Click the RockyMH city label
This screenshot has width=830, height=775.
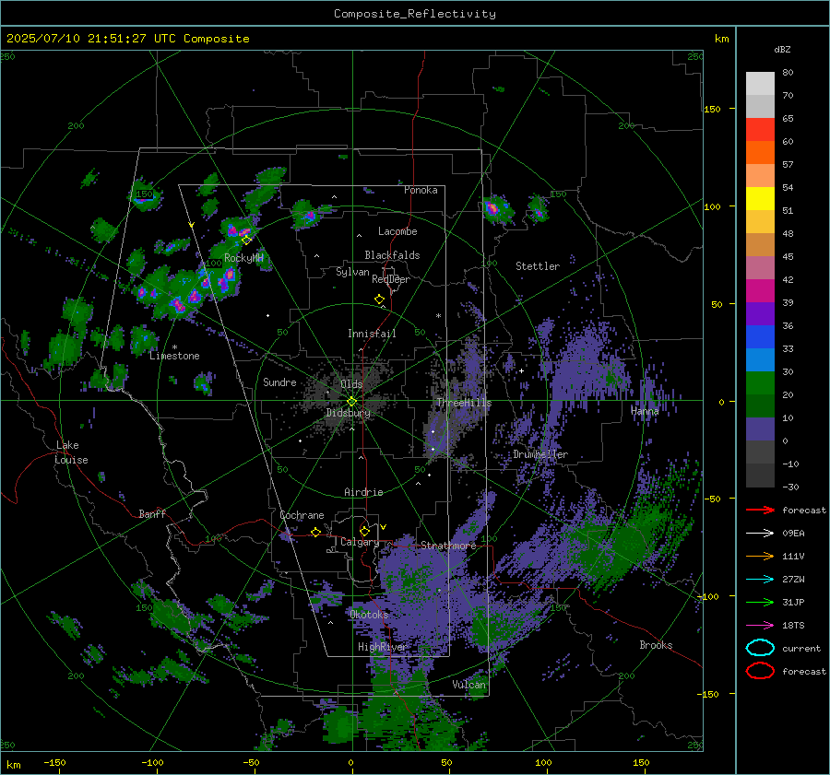pyautogui.click(x=243, y=258)
